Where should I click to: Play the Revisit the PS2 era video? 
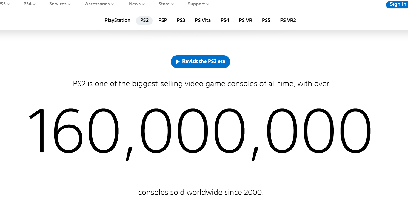(x=200, y=62)
